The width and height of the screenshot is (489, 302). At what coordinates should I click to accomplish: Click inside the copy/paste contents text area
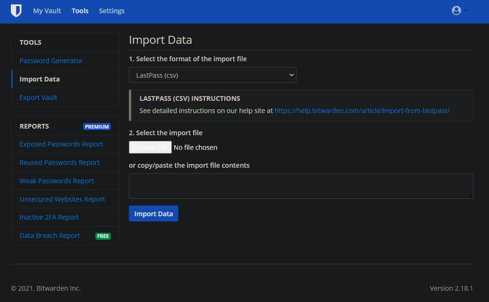tap(301, 186)
